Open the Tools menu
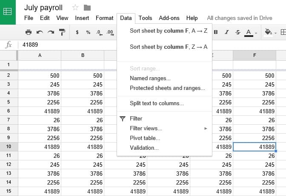 pos(145,18)
